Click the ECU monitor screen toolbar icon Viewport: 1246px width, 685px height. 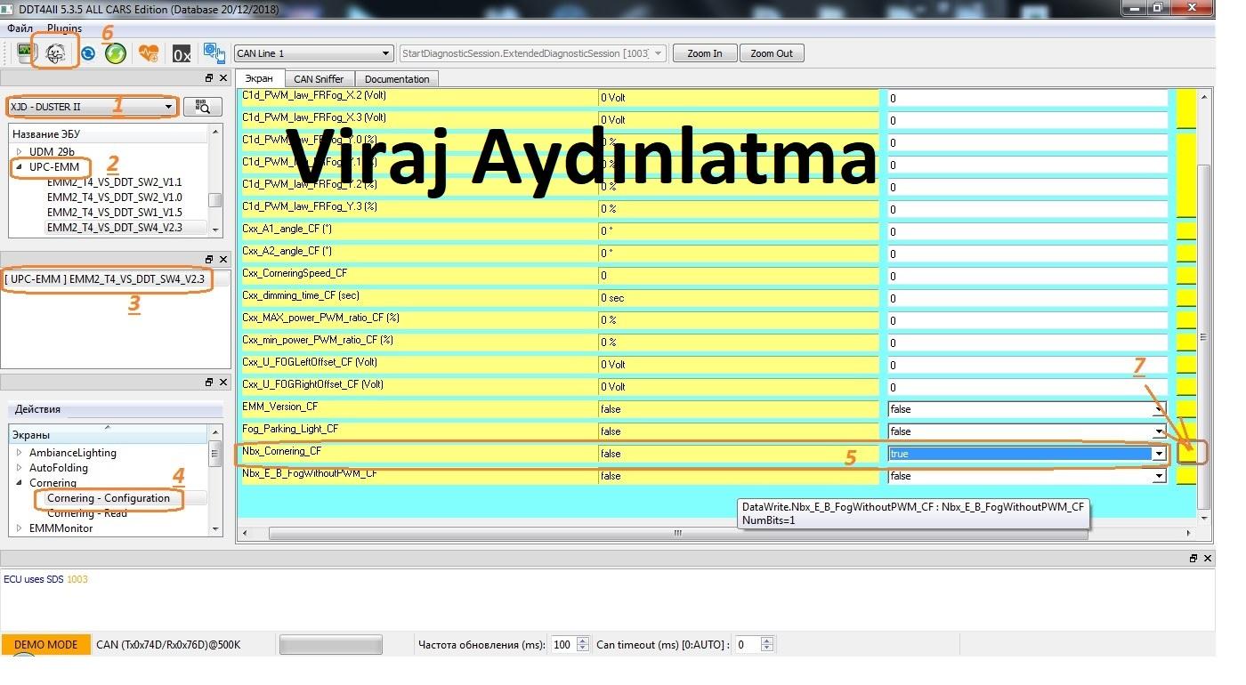click(x=25, y=53)
